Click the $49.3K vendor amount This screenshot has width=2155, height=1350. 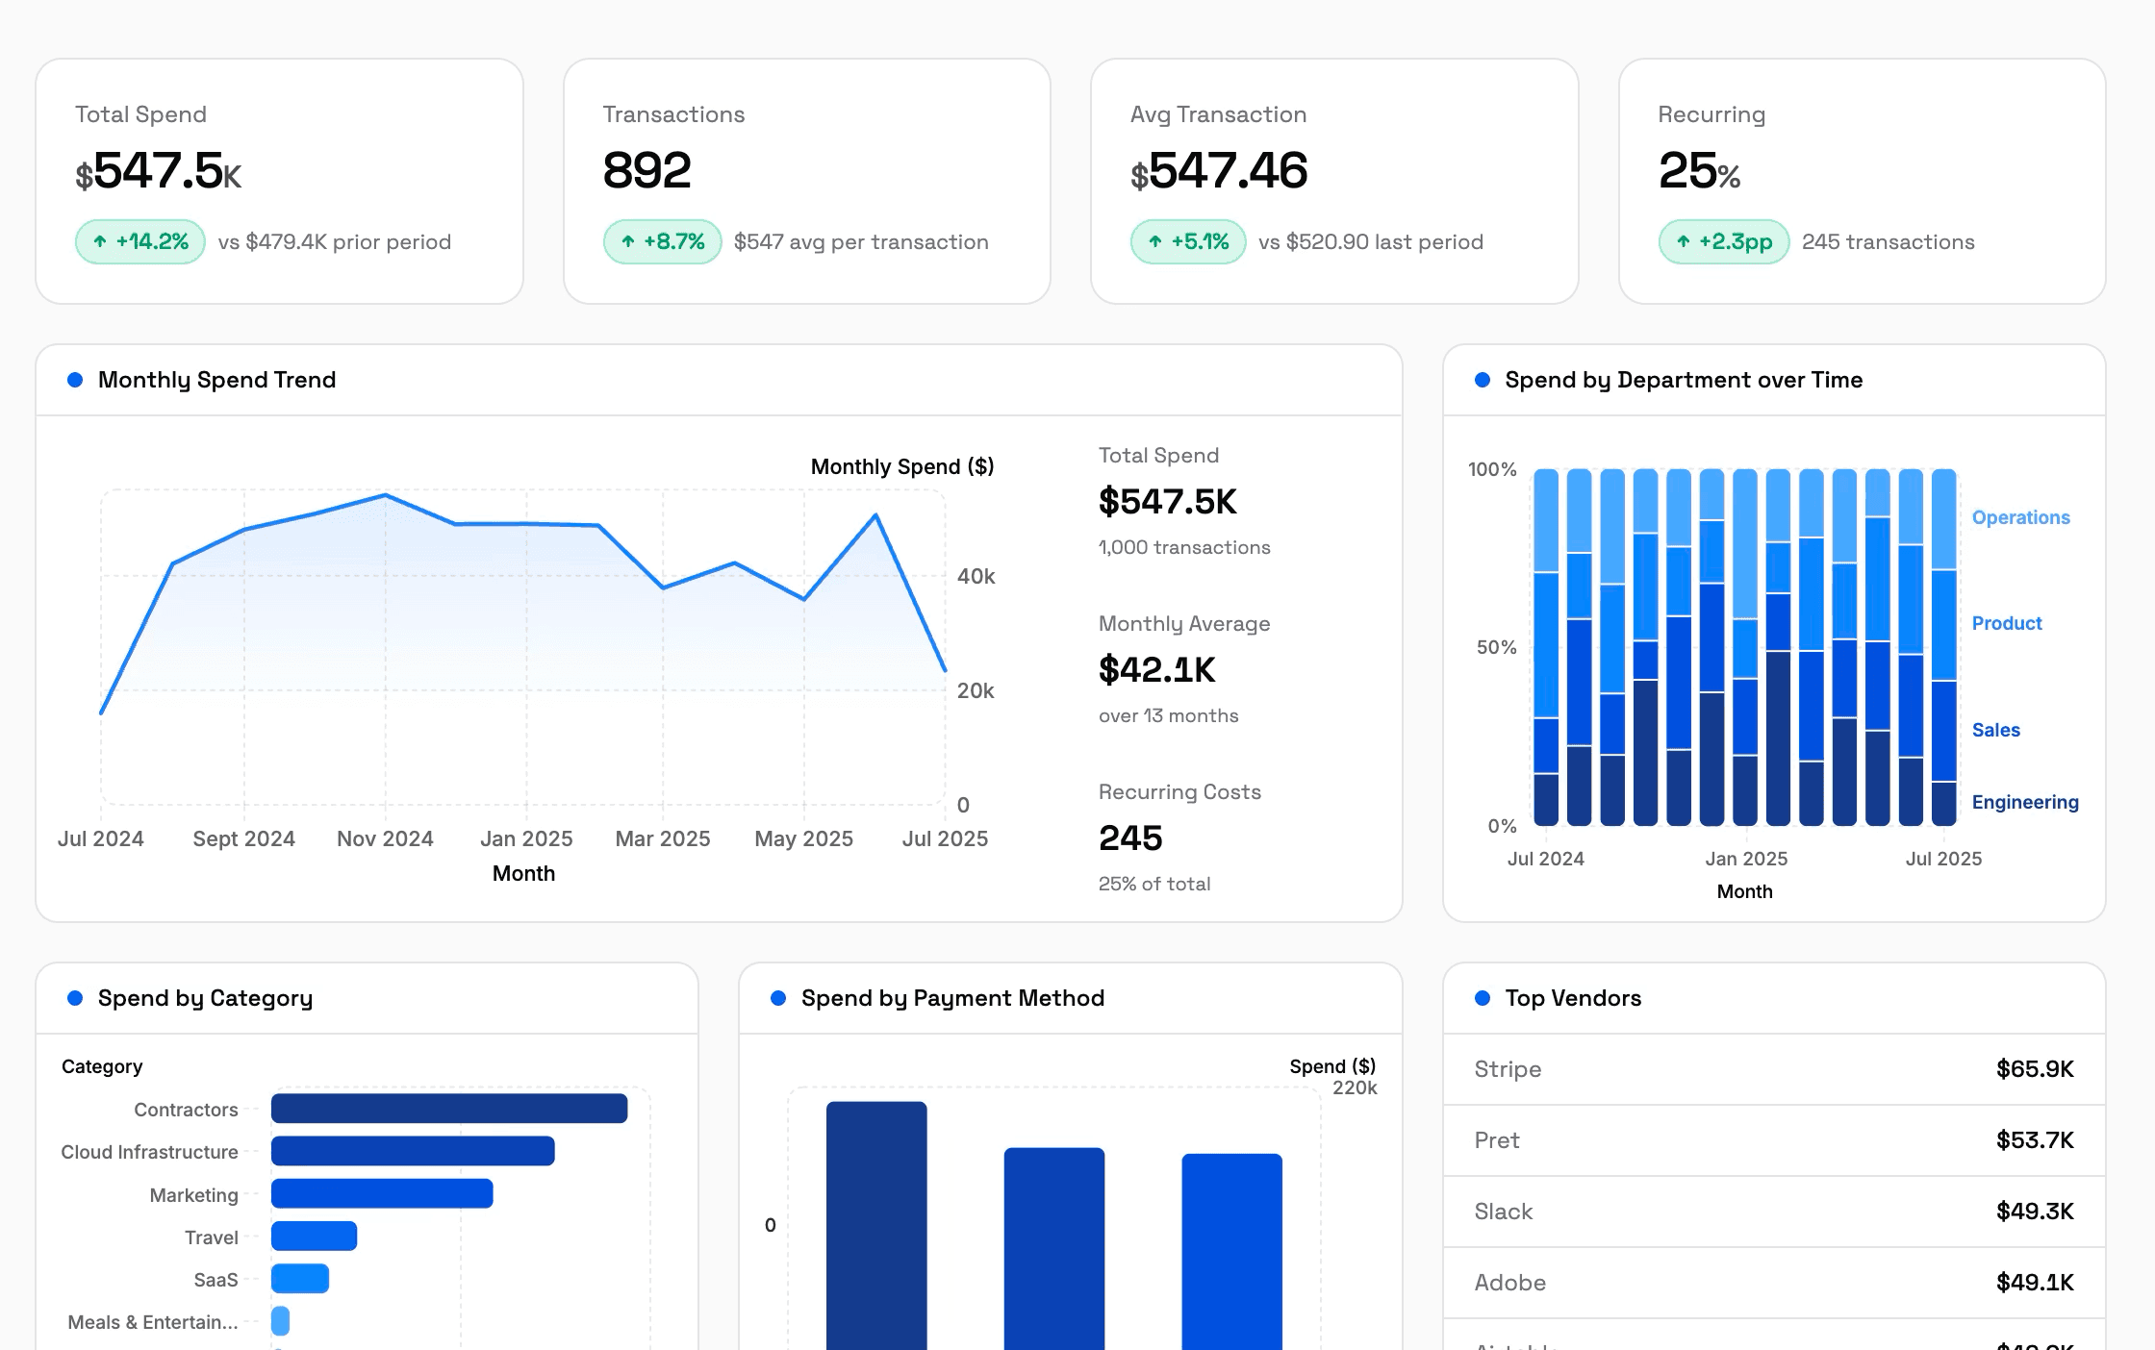2035,1212
